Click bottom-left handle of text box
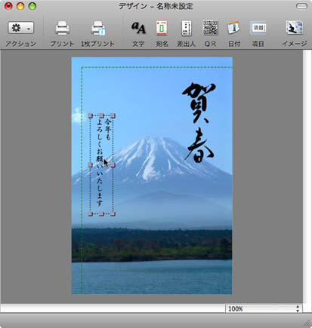 pos(91,214)
